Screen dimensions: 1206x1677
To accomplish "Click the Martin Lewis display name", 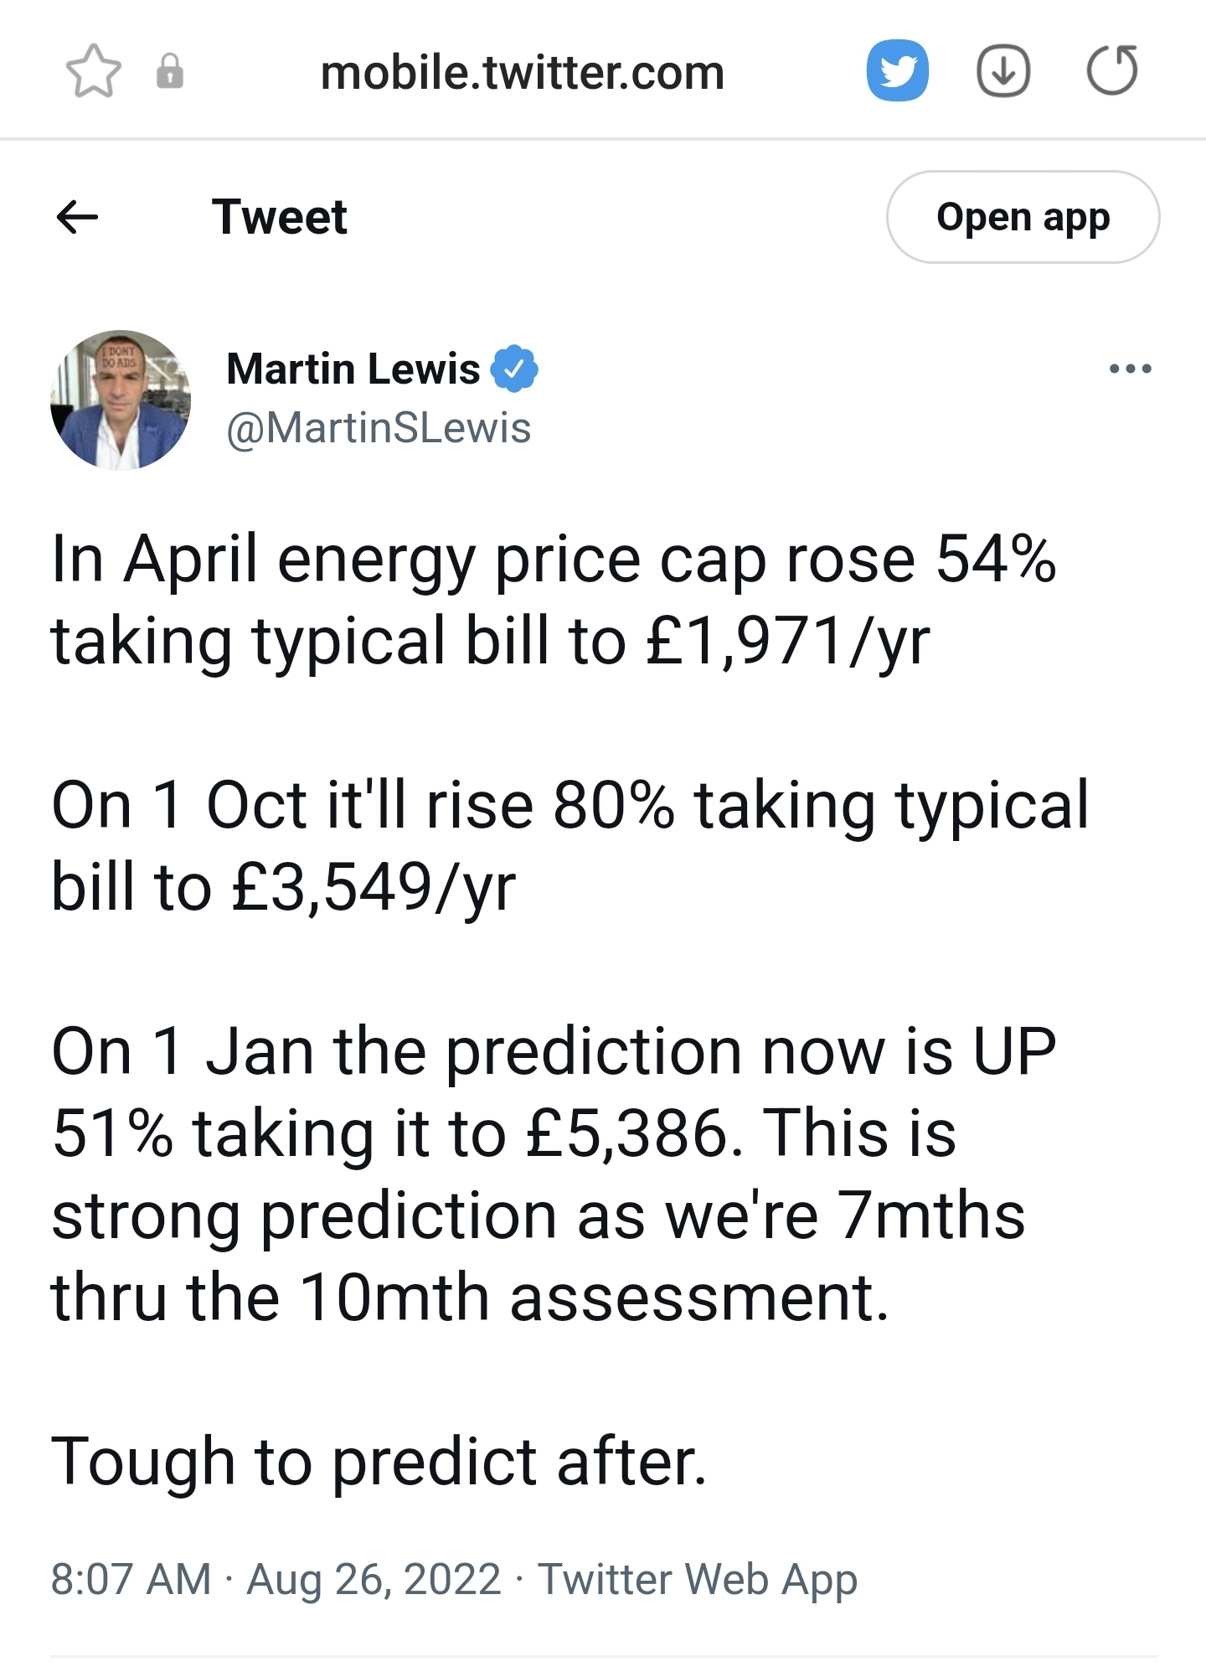I will [353, 369].
